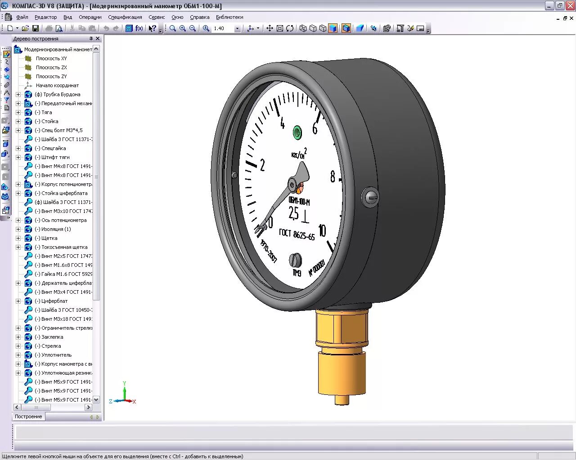
Task: Select the Заклепка tree item
Action: pyautogui.click(x=49, y=337)
